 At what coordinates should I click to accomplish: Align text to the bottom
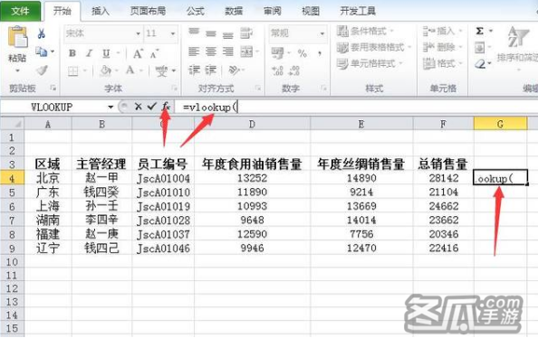click(228, 34)
